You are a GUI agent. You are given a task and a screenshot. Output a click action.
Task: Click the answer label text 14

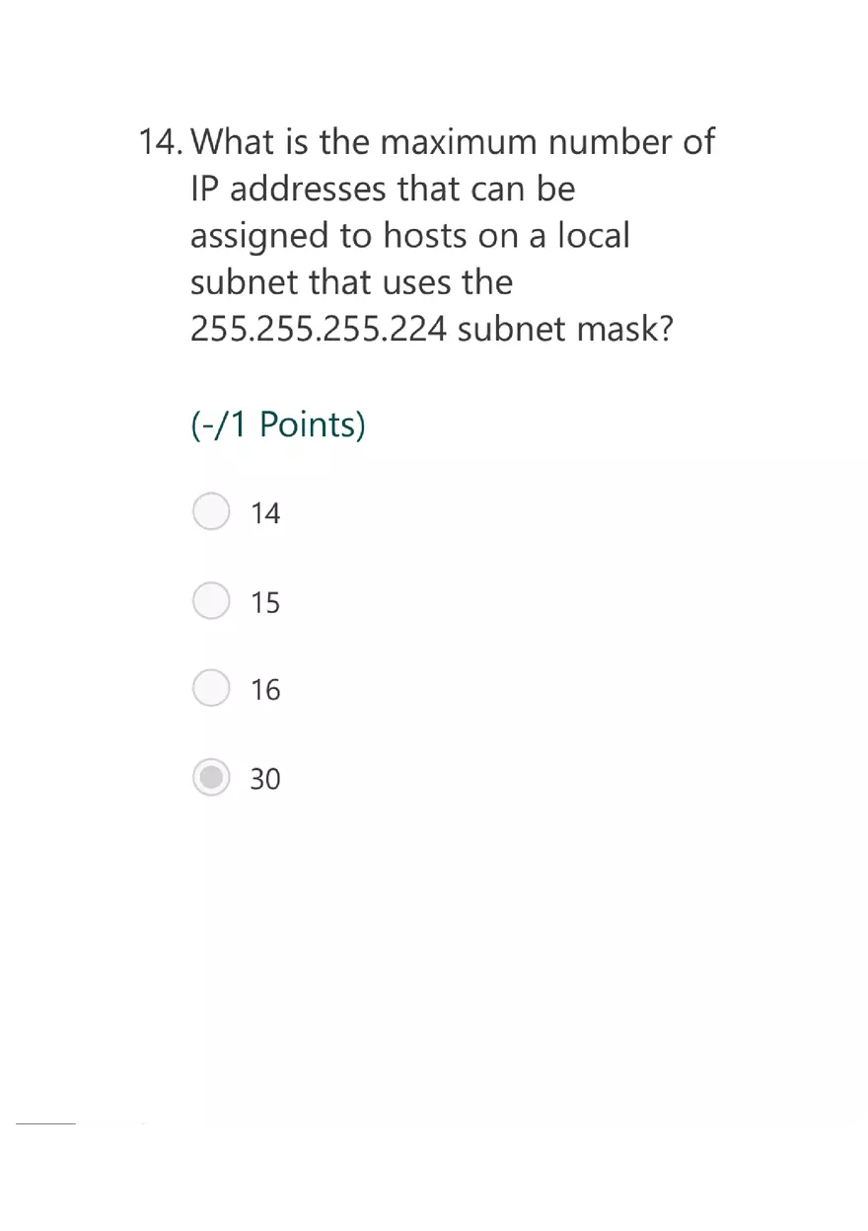(265, 513)
